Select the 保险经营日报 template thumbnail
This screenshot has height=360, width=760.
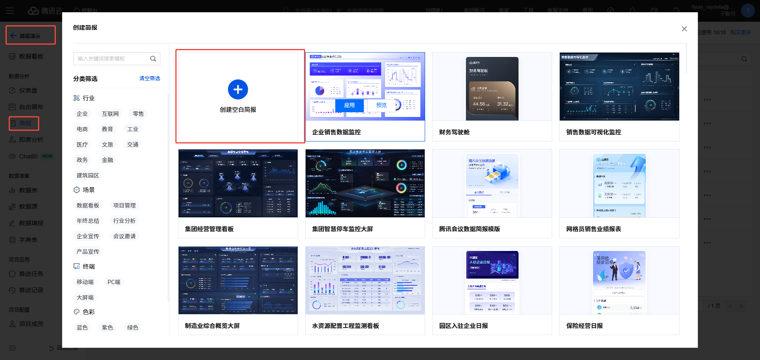click(619, 281)
